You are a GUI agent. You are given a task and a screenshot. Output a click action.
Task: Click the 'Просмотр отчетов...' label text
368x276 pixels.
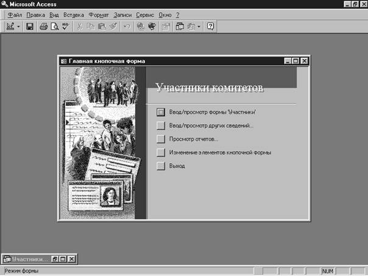point(194,139)
